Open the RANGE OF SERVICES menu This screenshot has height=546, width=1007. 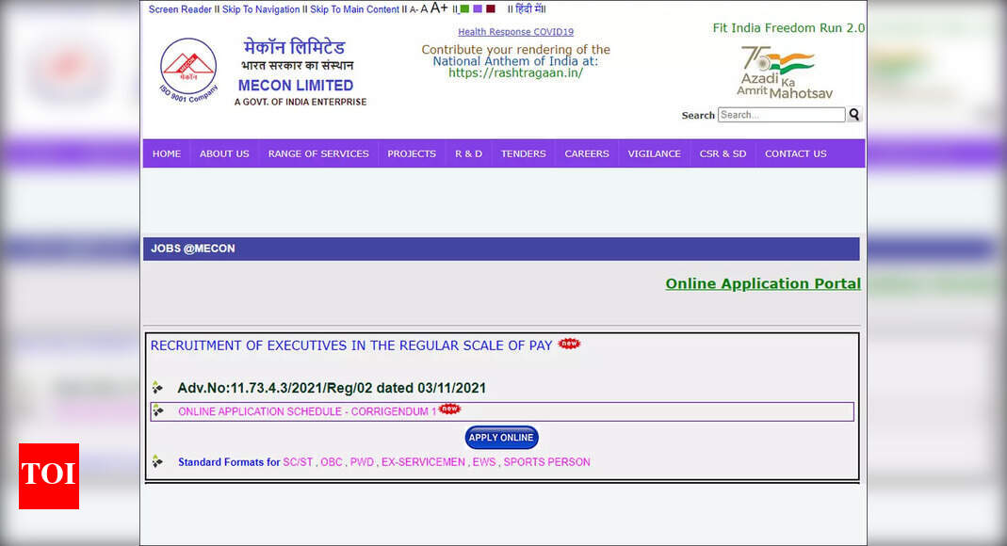point(318,153)
